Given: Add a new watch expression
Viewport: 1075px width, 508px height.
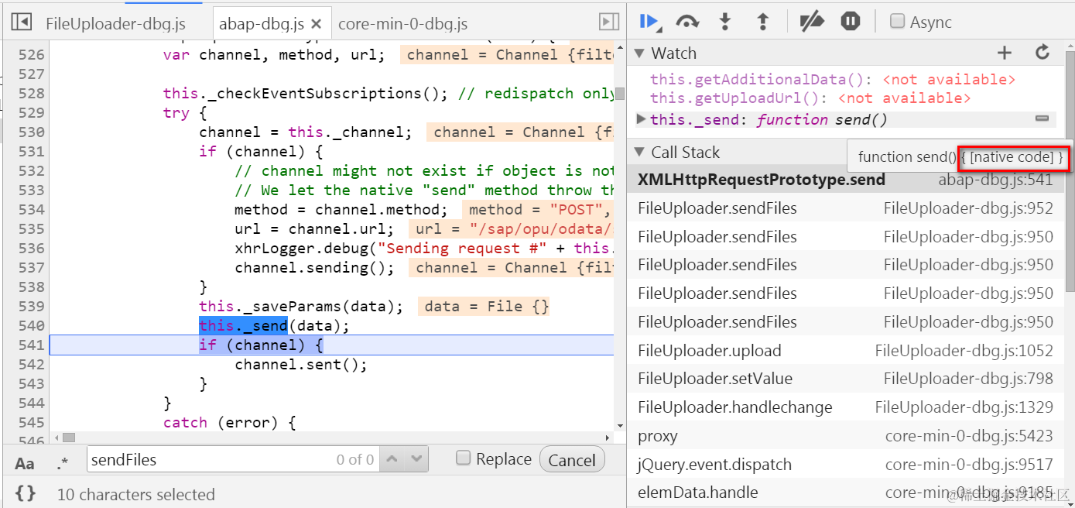Looking at the screenshot, I should tap(1004, 53).
